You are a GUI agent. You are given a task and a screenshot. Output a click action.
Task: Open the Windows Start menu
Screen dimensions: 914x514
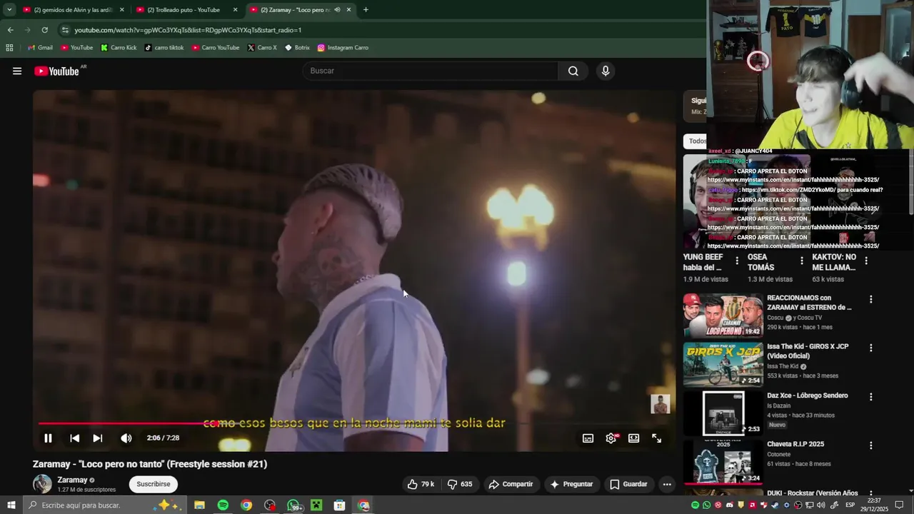tap(11, 505)
